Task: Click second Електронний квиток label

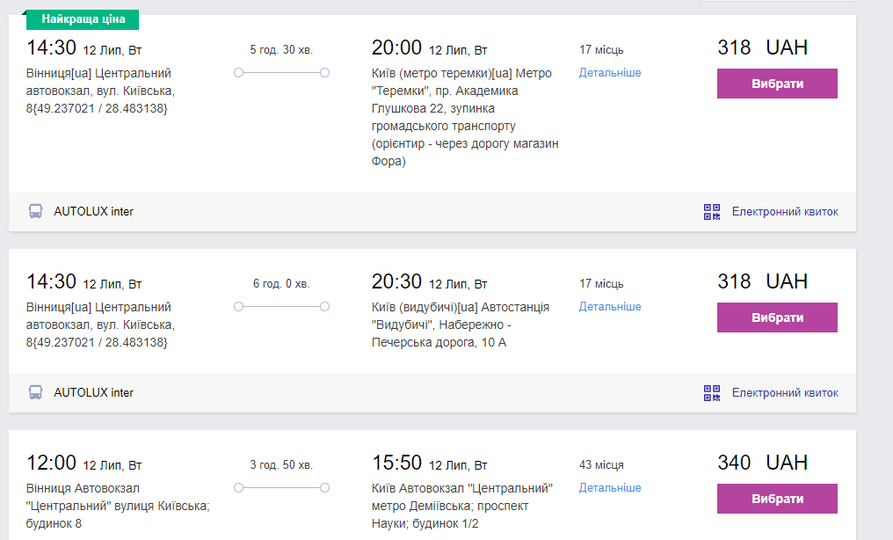Action: pyautogui.click(x=785, y=392)
